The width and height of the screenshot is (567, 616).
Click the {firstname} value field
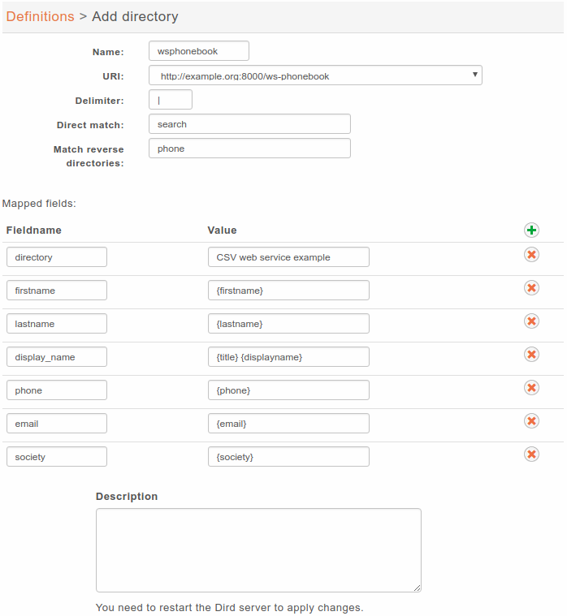pyautogui.click(x=288, y=291)
